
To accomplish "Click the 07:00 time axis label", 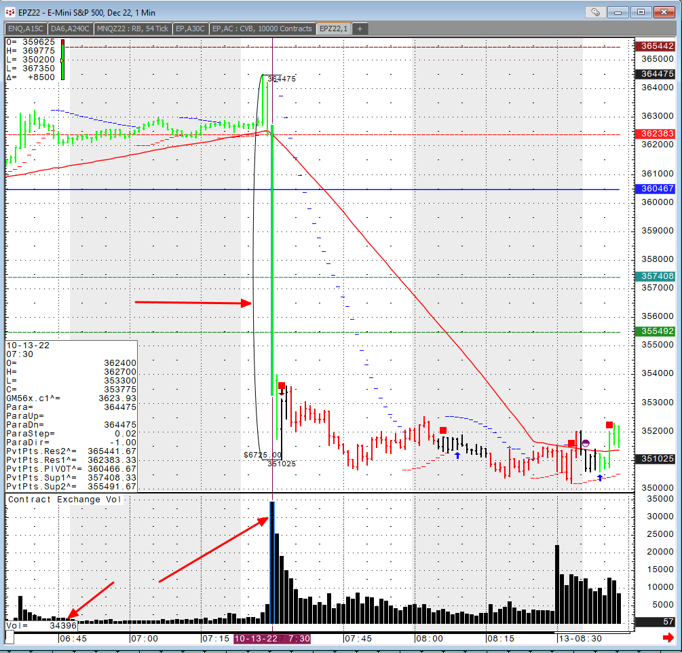I will point(144,639).
